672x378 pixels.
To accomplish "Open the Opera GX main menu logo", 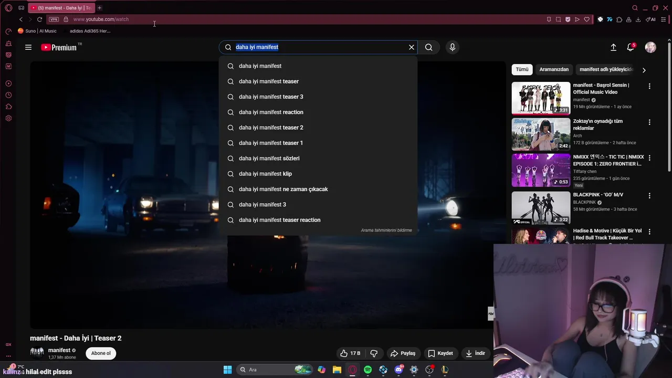I will 8,8.
